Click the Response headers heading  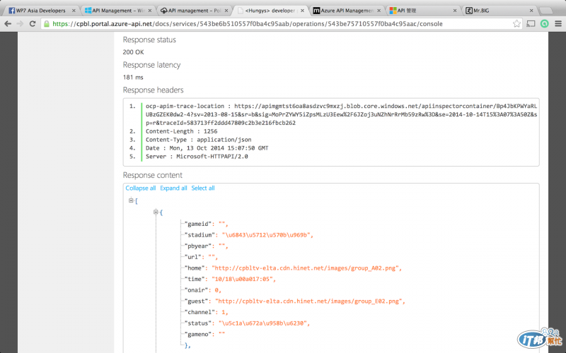point(153,90)
